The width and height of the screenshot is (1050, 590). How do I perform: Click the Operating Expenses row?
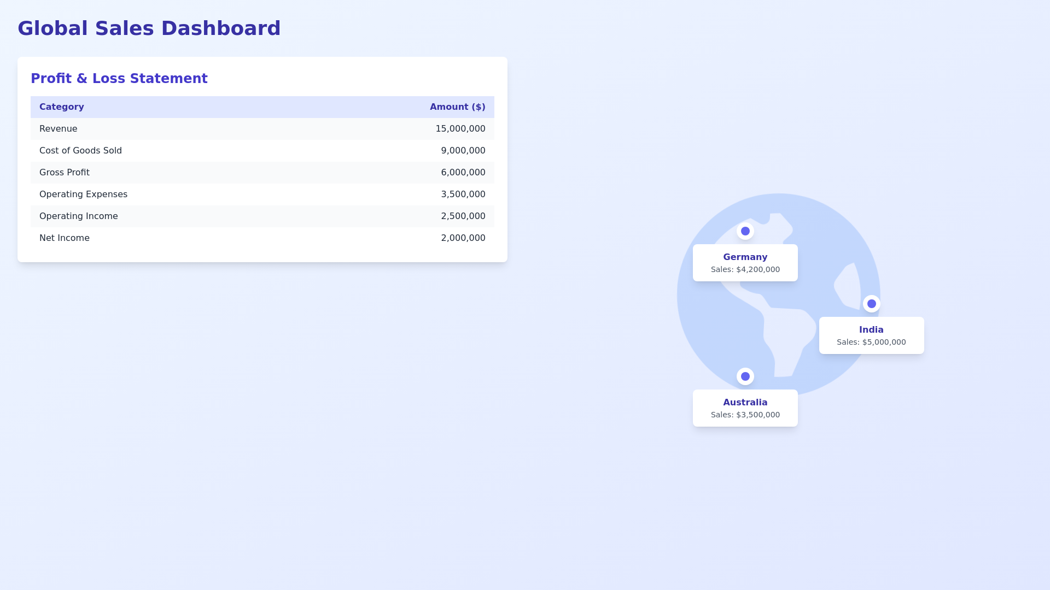click(x=262, y=194)
